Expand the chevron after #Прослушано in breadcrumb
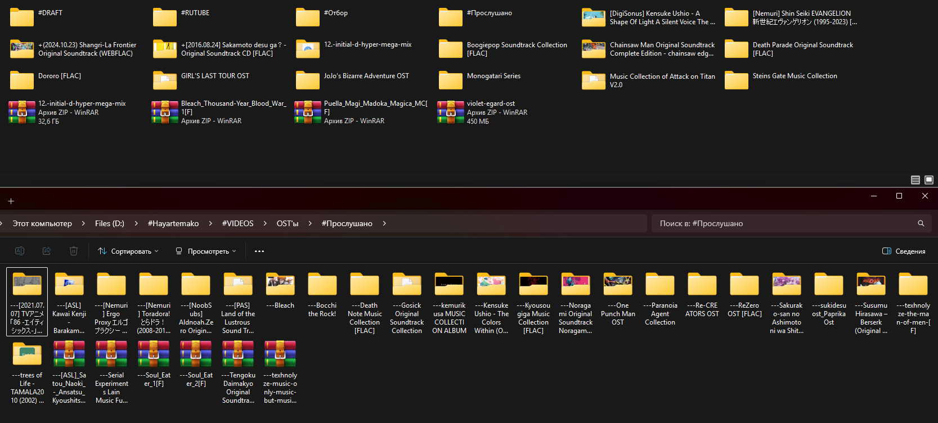938x423 pixels. (384, 223)
